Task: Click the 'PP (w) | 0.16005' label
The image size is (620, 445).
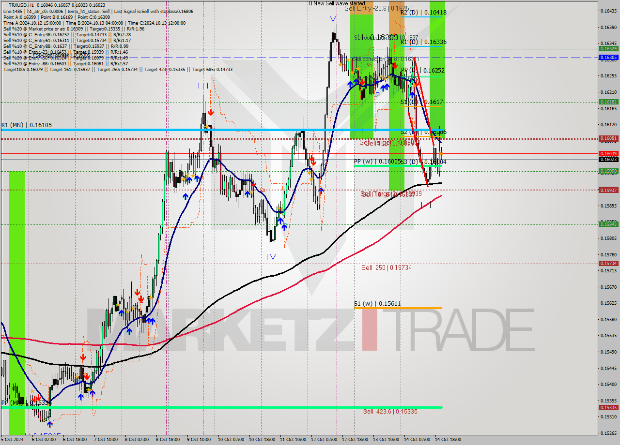Action: click(x=377, y=162)
